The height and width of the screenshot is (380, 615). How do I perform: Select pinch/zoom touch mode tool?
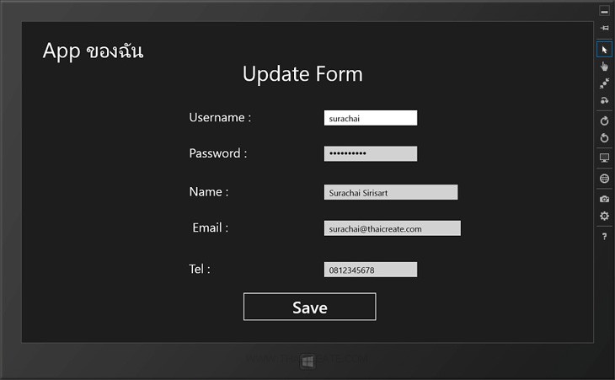point(604,83)
